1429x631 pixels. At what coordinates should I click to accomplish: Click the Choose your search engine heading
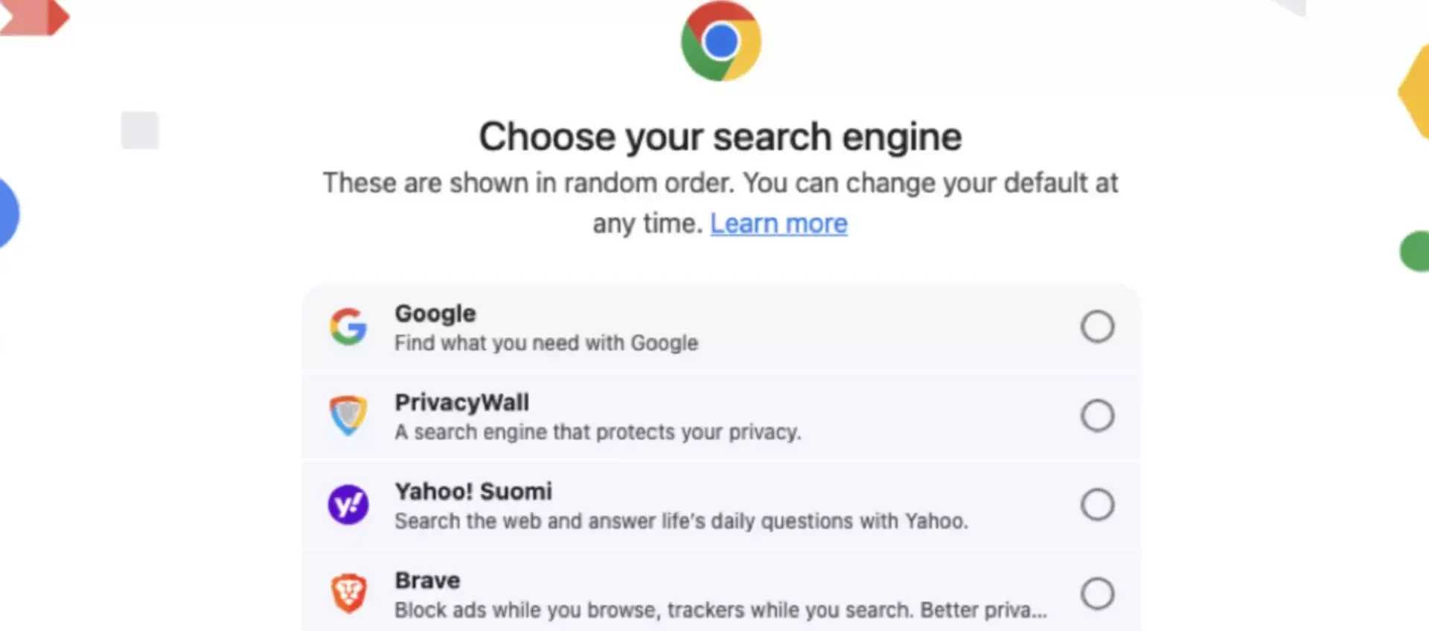pos(720,137)
